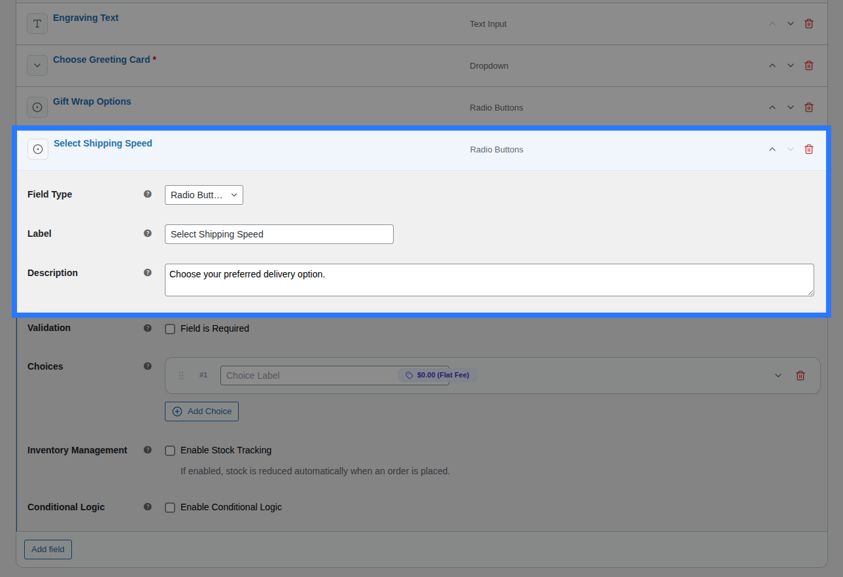Image resolution: width=843 pixels, height=577 pixels.
Task: Move Engraving Text field down
Action: 791,24
